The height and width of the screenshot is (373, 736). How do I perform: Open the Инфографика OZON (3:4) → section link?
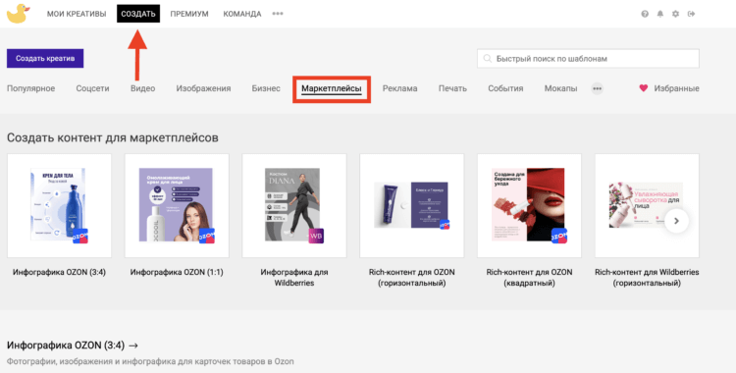point(73,346)
